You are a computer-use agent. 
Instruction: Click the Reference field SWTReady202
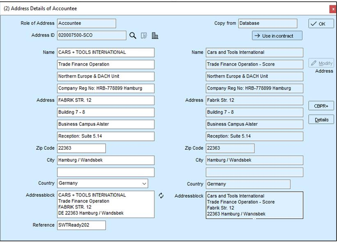pos(81,225)
